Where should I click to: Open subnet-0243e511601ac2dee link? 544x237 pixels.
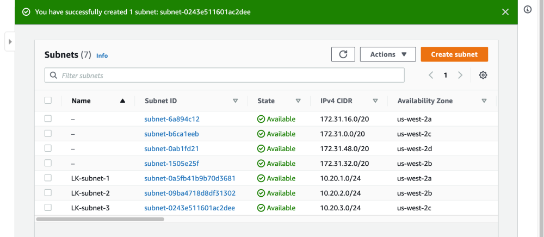point(189,208)
